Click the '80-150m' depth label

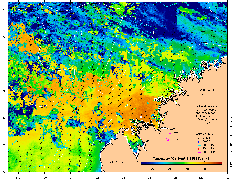pyautogui.click(x=208, y=145)
